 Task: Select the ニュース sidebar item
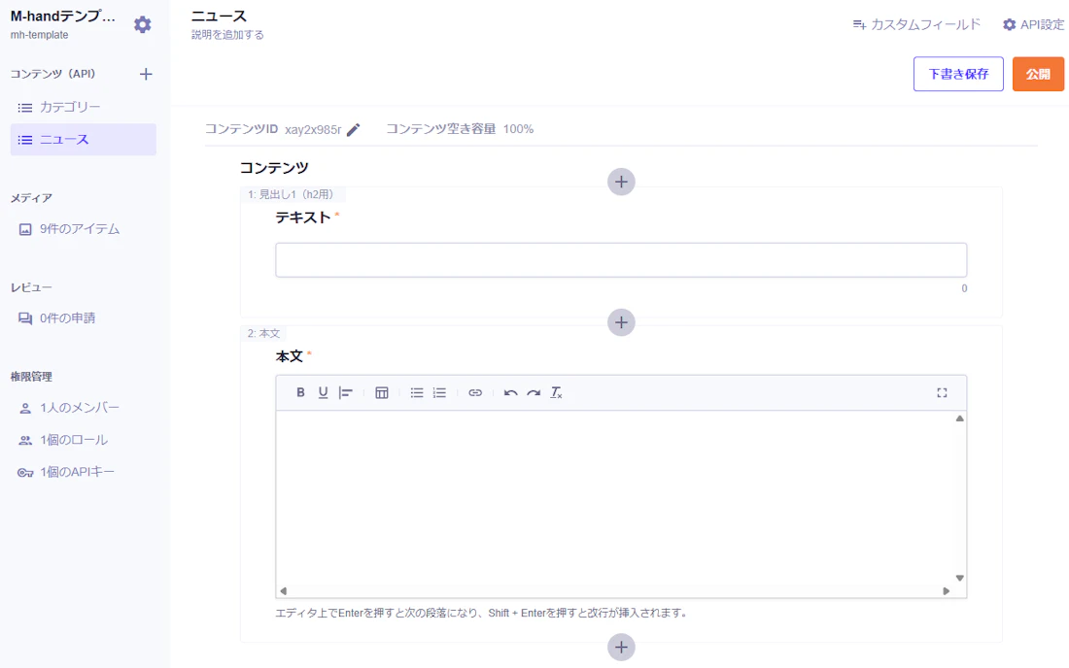[84, 140]
